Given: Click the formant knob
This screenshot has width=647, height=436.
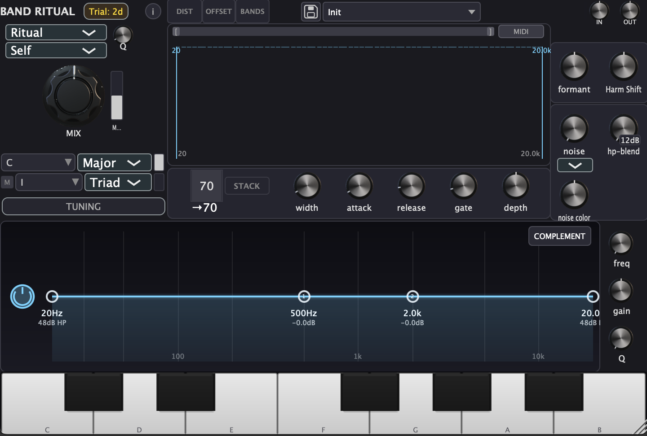Looking at the screenshot, I should pyautogui.click(x=574, y=70).
